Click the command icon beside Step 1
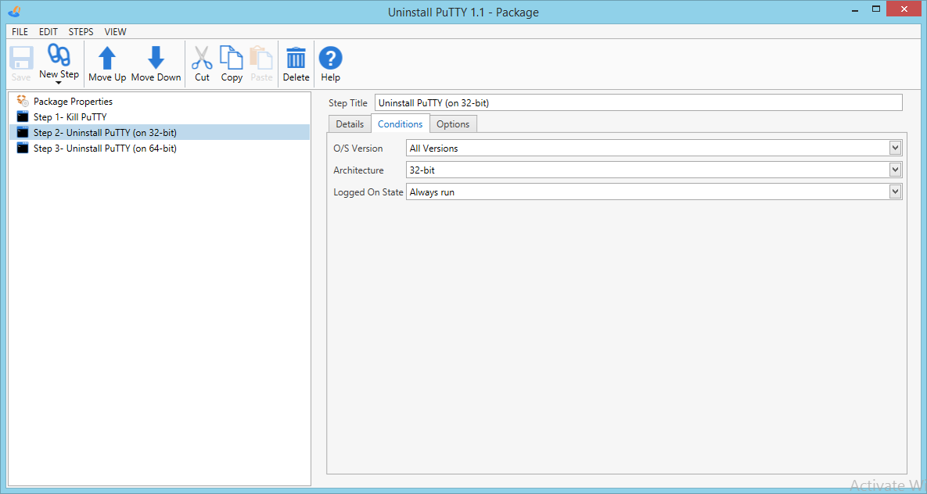Viewport: 927px width, 494px height. click(23, 116)
